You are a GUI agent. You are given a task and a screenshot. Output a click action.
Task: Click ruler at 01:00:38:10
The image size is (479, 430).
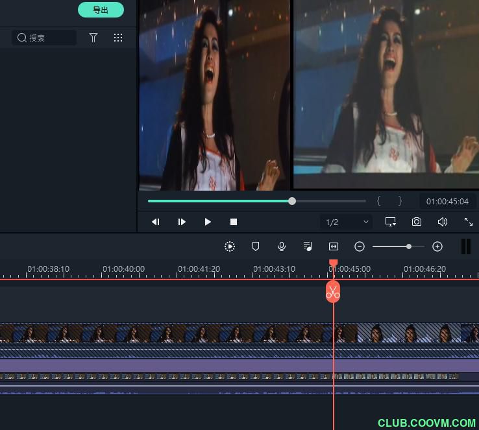[x=49, y=269]
